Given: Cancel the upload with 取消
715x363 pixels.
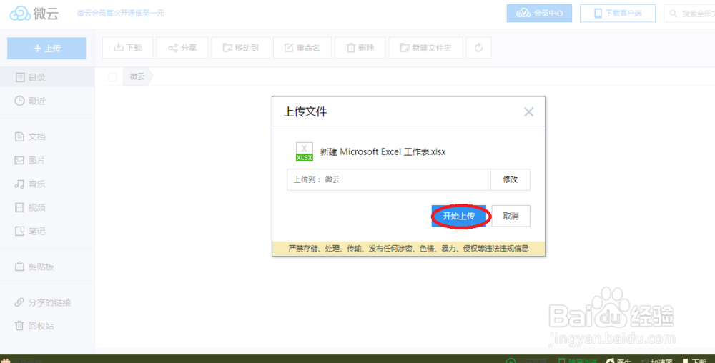Looking at the screenshot, I should click(511, 216).
